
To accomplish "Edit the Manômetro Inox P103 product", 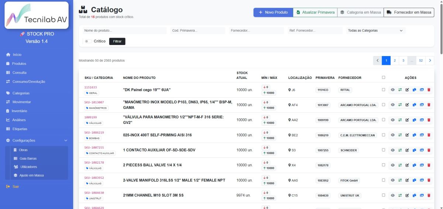I will point(407,105).
